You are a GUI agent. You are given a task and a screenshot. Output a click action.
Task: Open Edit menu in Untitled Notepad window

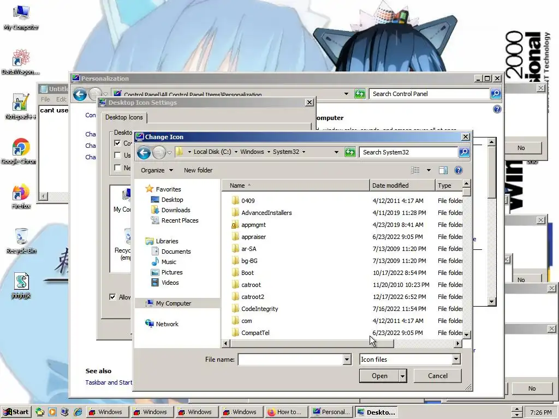(61, 99)
